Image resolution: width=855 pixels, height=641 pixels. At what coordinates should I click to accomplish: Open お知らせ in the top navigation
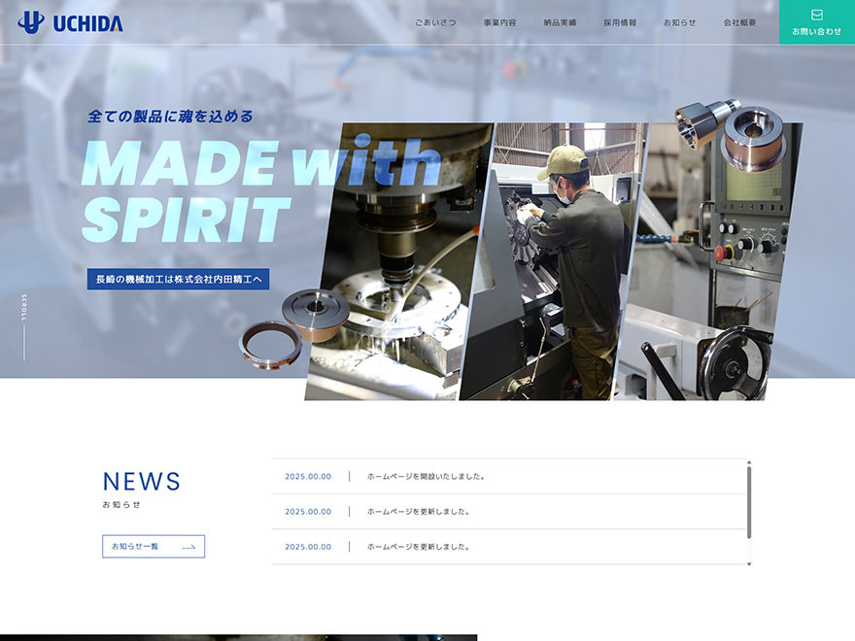tap(679, 22)
